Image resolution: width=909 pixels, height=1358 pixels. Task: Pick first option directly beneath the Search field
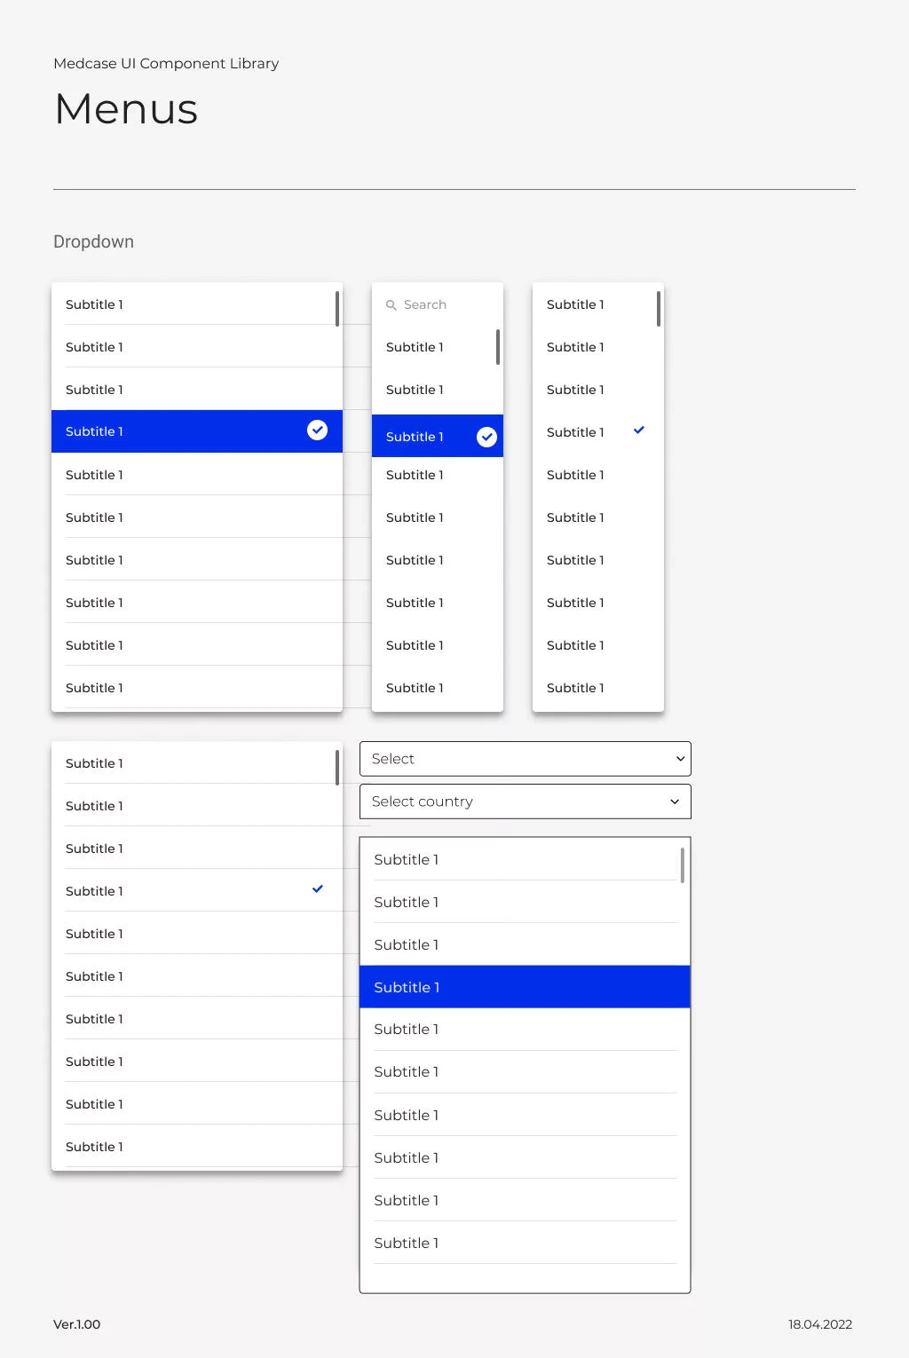coord(426,347)
